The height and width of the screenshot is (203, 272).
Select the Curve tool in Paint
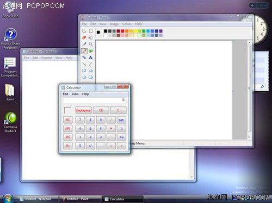(x=91, y=64)
